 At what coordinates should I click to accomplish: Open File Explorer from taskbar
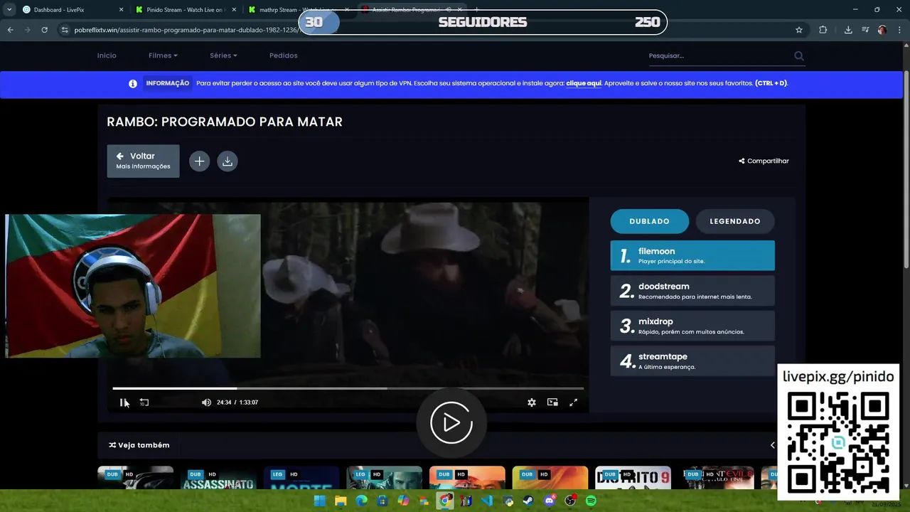(x=341, y=501)
